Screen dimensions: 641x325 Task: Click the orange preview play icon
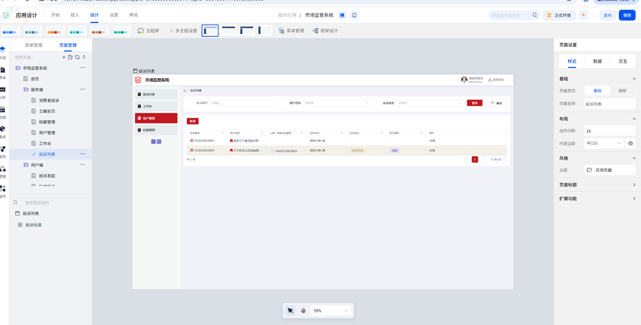click(584, 15)
